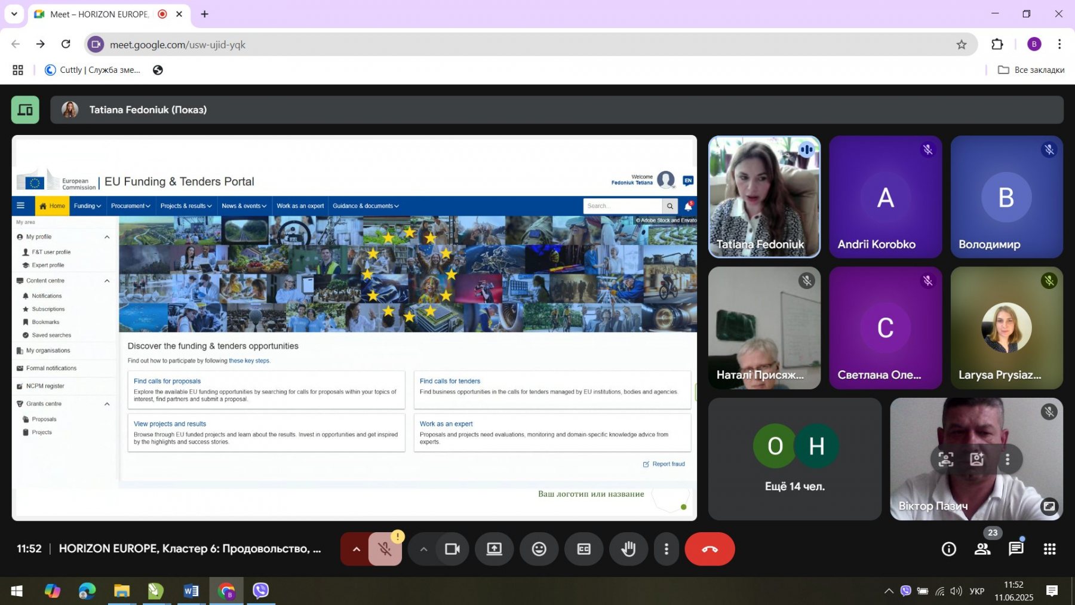Viewport: 1075px width, 605px height.
Task: Open Procurement dropdown in shared portal
Action: (x=130, y=206)
